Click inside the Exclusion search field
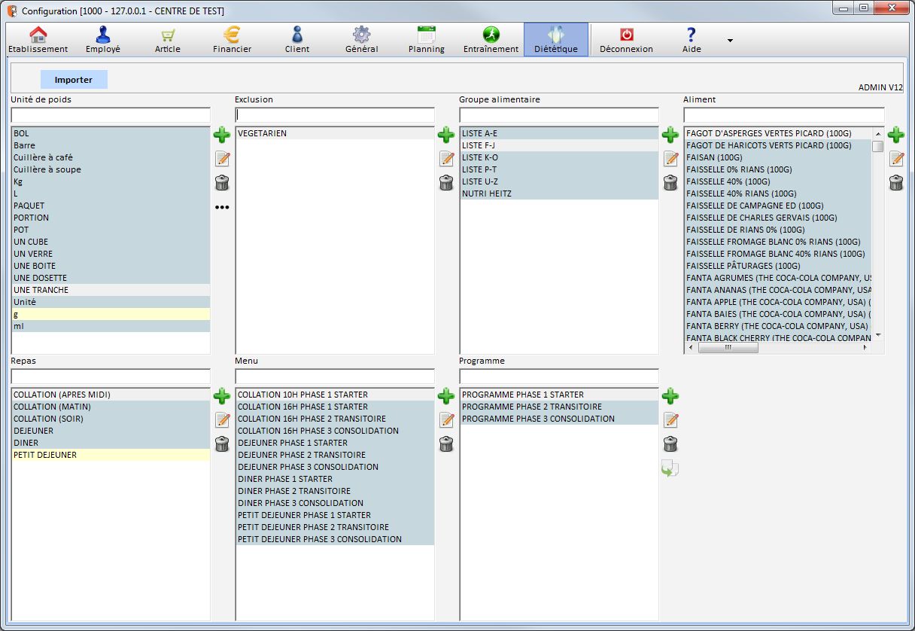 tap(334, 115)
